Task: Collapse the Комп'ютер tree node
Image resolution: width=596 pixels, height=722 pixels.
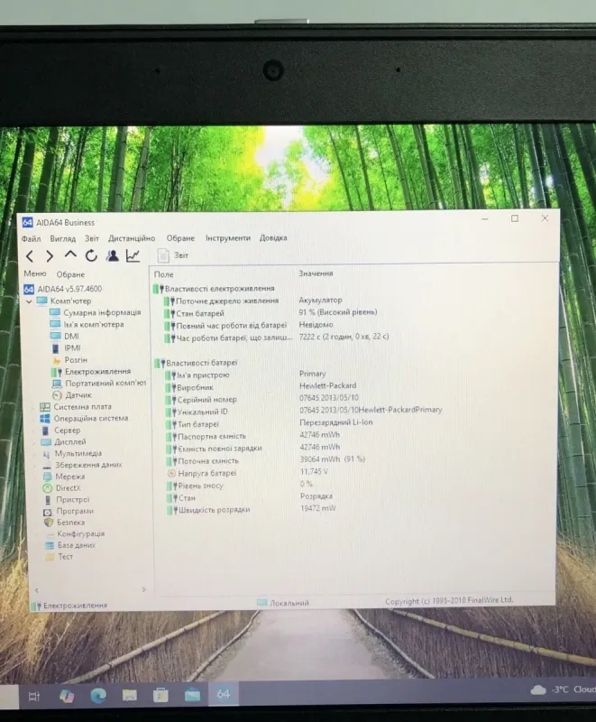Action: [29, 301]
